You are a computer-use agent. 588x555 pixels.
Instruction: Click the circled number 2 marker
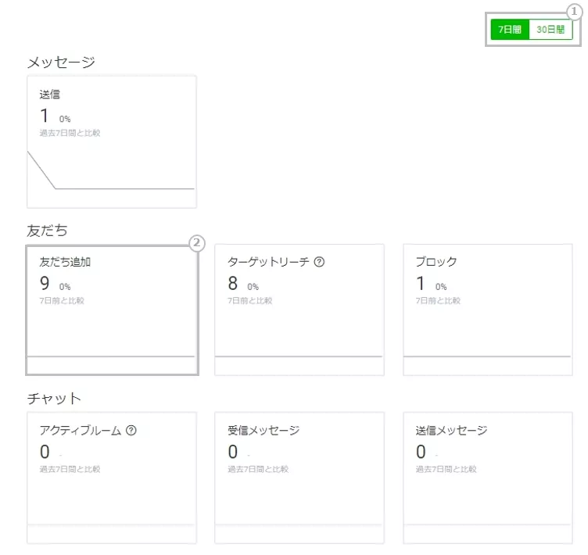pos(197,243)
